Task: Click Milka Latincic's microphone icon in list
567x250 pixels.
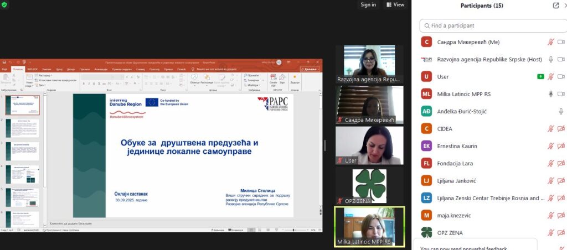Action: click(550, 94)
